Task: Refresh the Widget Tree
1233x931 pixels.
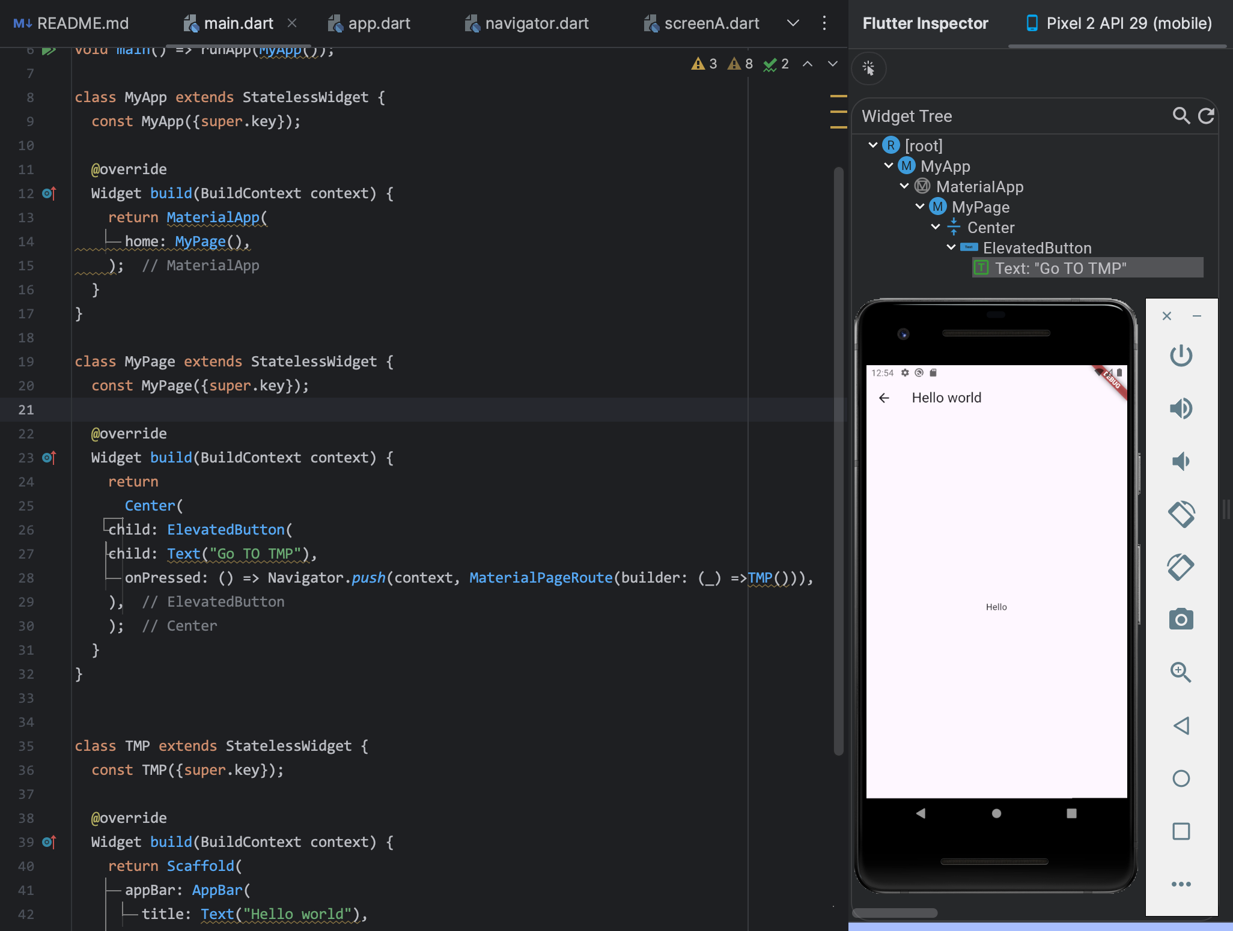Action: (x=1206, y=115)
